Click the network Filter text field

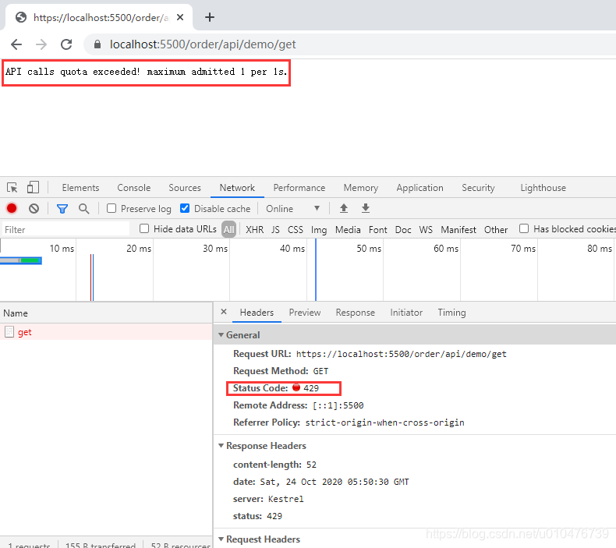click(x=65, y=229)
